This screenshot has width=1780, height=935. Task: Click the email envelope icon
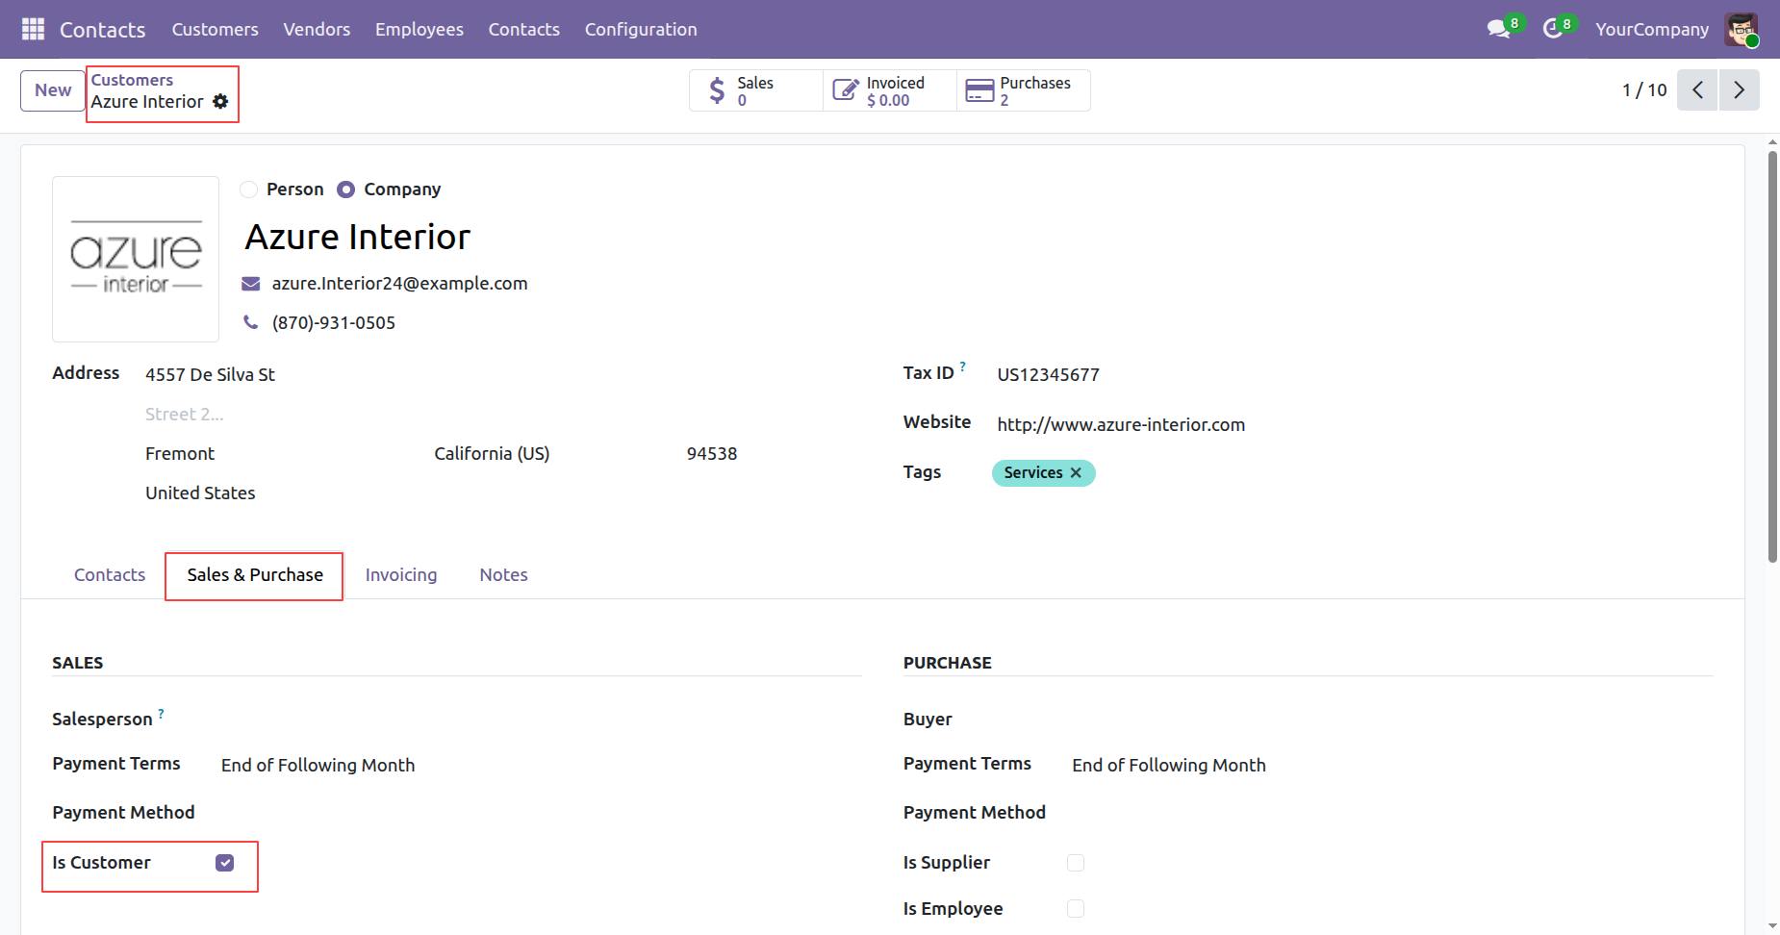250,284
